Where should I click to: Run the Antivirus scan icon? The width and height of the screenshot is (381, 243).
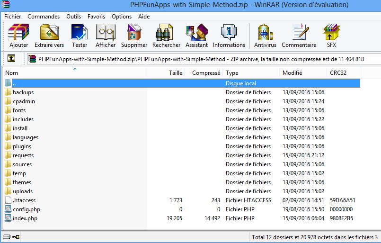click(265, 32)
